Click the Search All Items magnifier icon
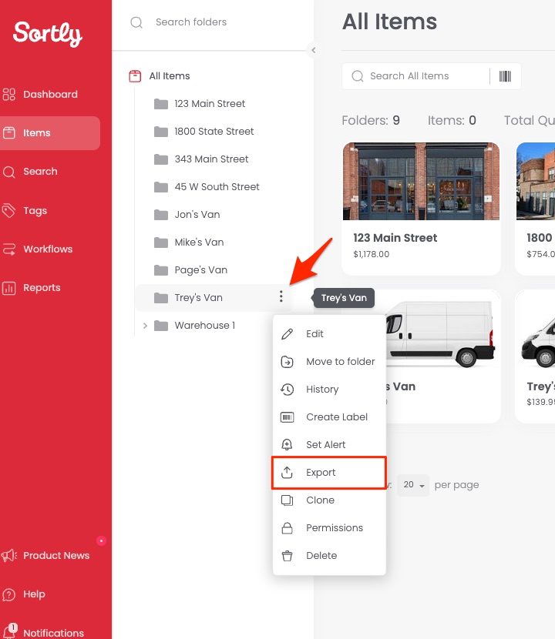 tap(357, 76)
